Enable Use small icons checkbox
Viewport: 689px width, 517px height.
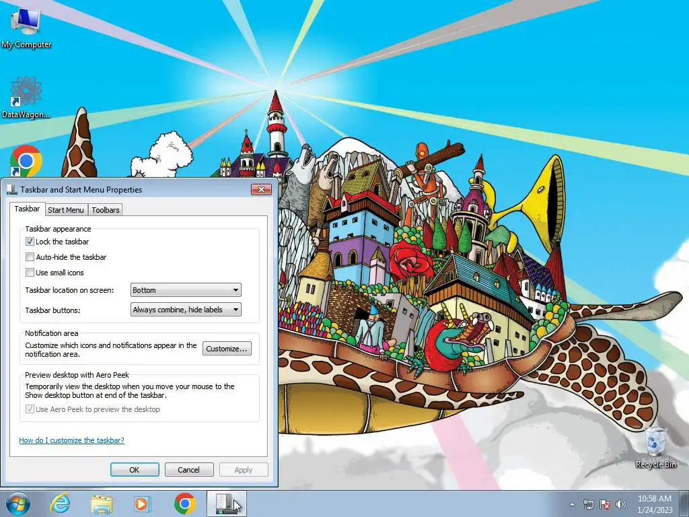coord(30,272)
